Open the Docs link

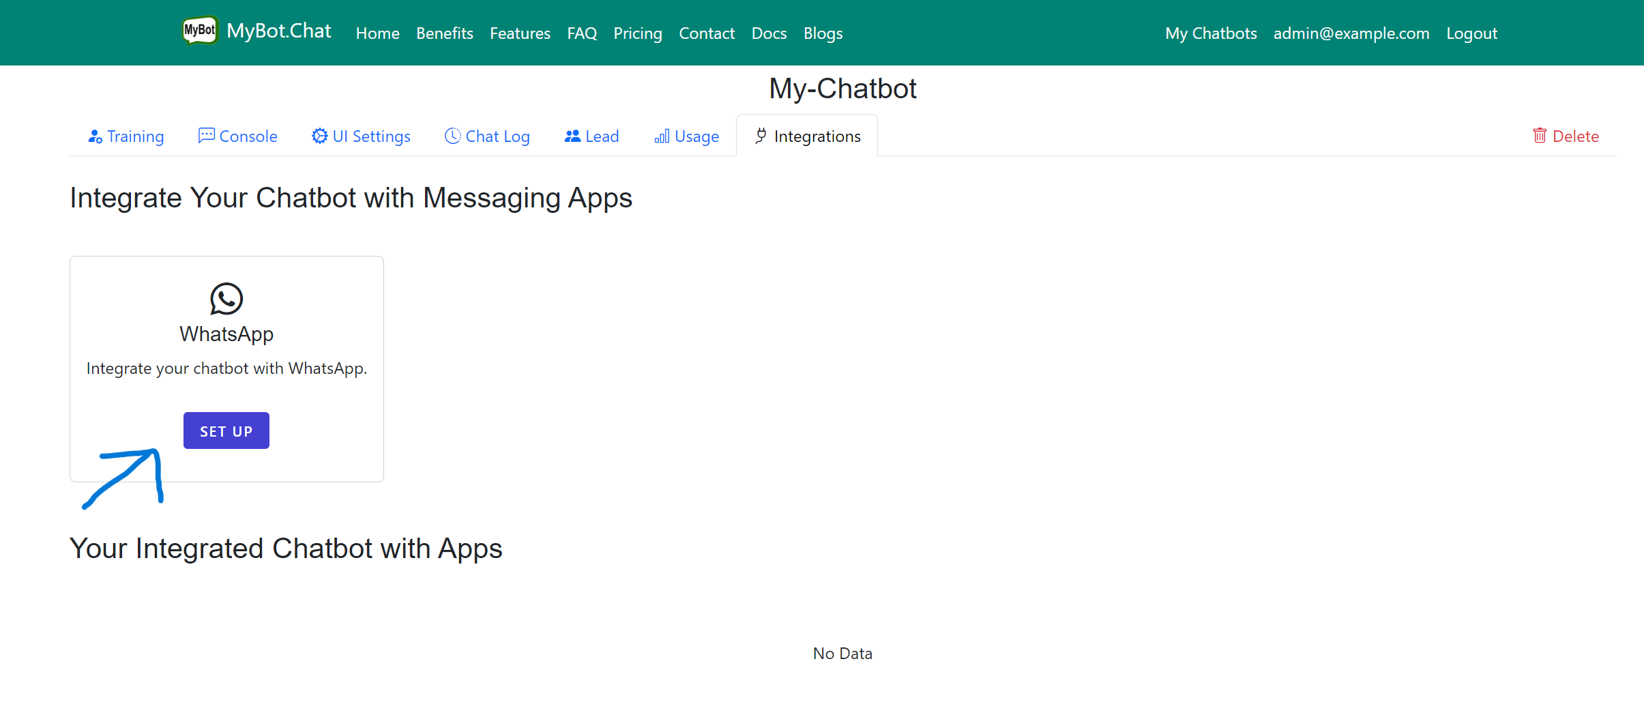(x=769, y=33)
